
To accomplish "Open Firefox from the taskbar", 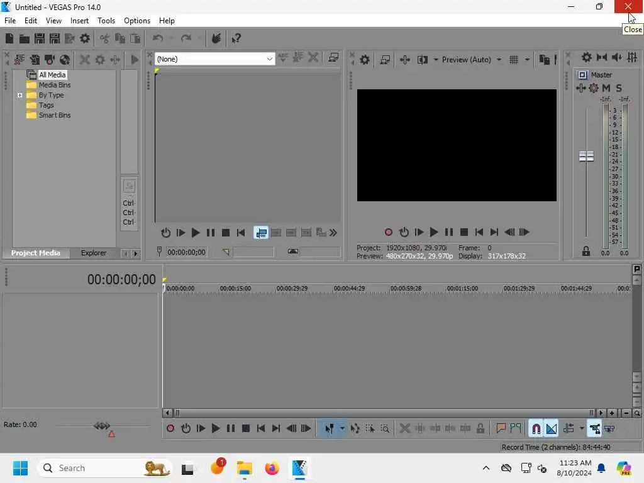I will 272,468.
